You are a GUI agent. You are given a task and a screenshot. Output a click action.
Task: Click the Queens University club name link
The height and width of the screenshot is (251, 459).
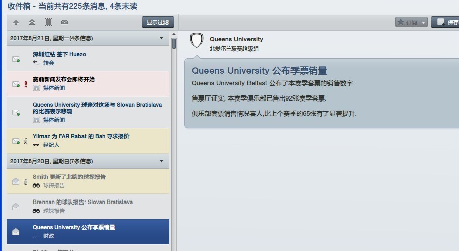coord(236,39)
